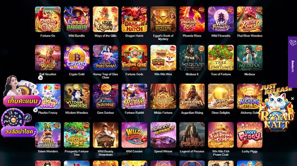
Task: Select the Speed Winner game icon
Action: click(163, 135)
